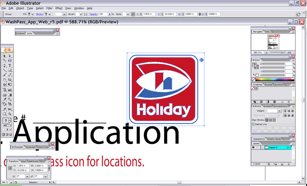Image resolution: width=307 pixels, height=186 pixels.
Task: Click the Opacity link in control bar
Action: 93,14
